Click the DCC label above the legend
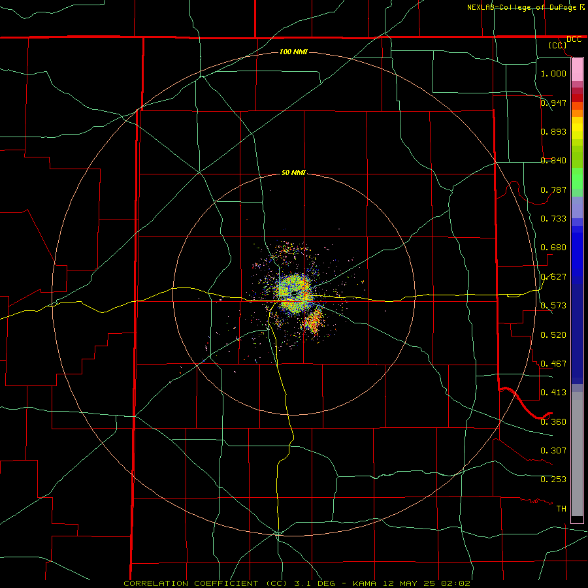The height and width of the screenshot is (588, 588). (x=574, y=39)
